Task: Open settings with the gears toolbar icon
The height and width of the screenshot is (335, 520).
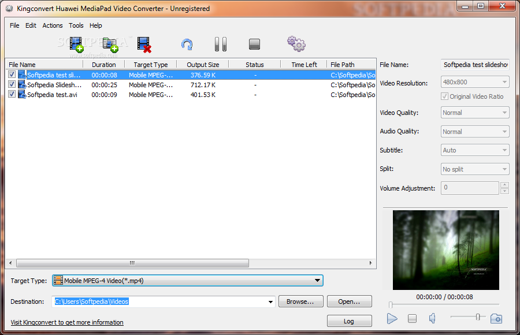Action: [x=296, y=44]
